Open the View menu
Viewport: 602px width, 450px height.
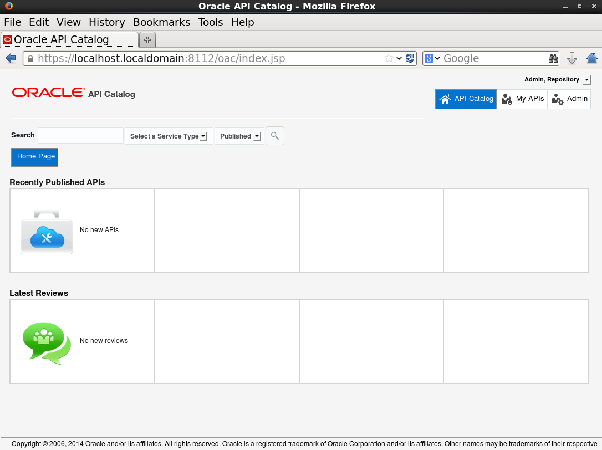click(69, 22)
